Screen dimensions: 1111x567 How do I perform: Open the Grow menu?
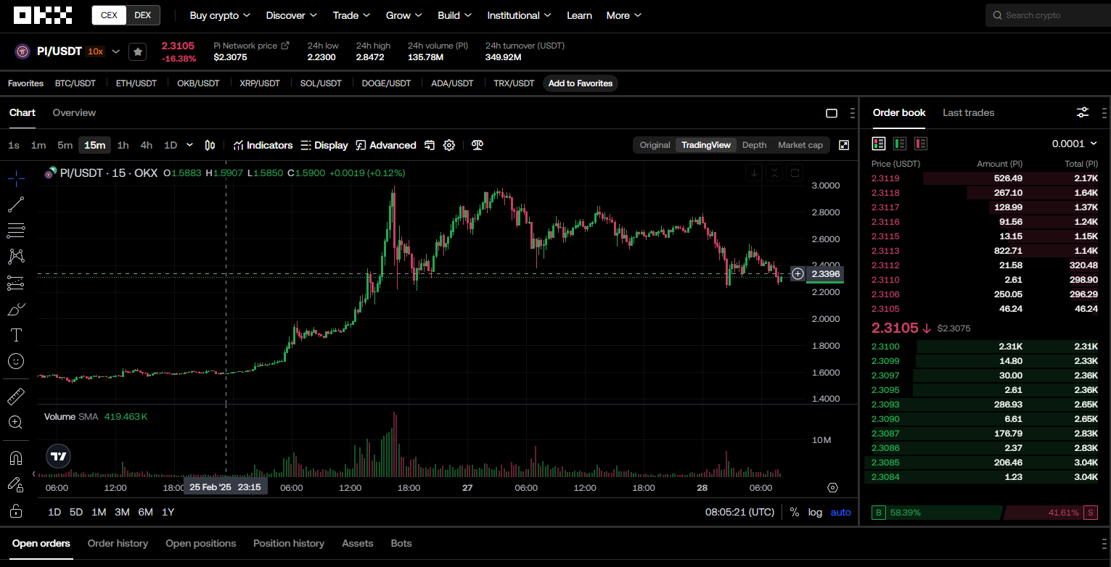405,15
